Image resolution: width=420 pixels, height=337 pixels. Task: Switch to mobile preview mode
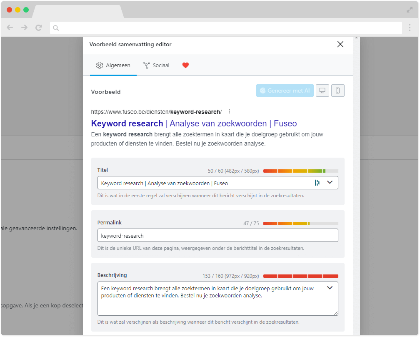(x=338, y=91)
